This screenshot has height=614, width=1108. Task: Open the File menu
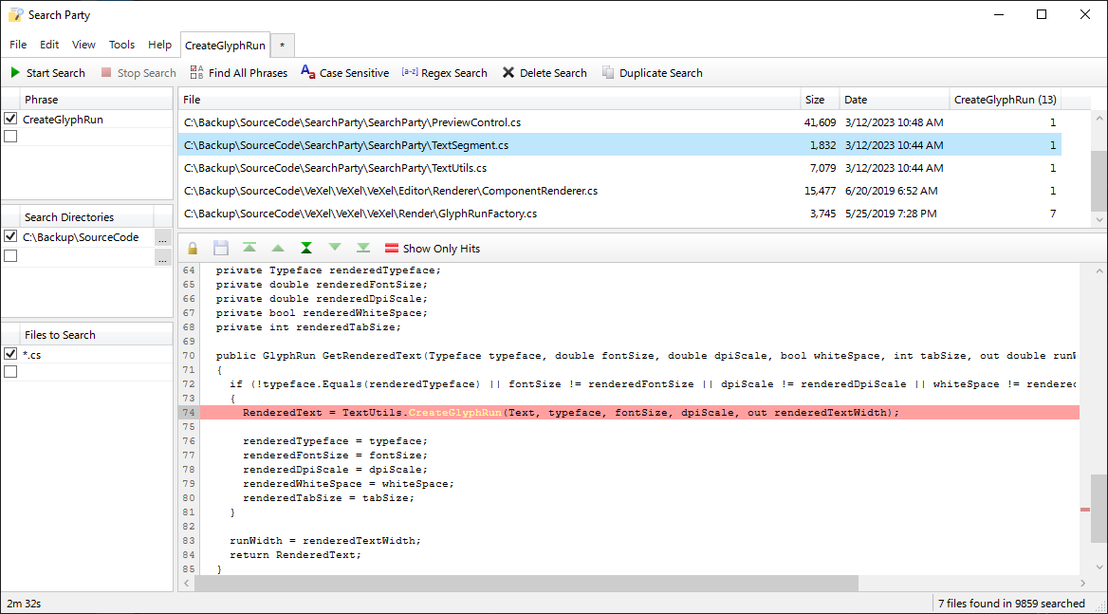[18, 45]
